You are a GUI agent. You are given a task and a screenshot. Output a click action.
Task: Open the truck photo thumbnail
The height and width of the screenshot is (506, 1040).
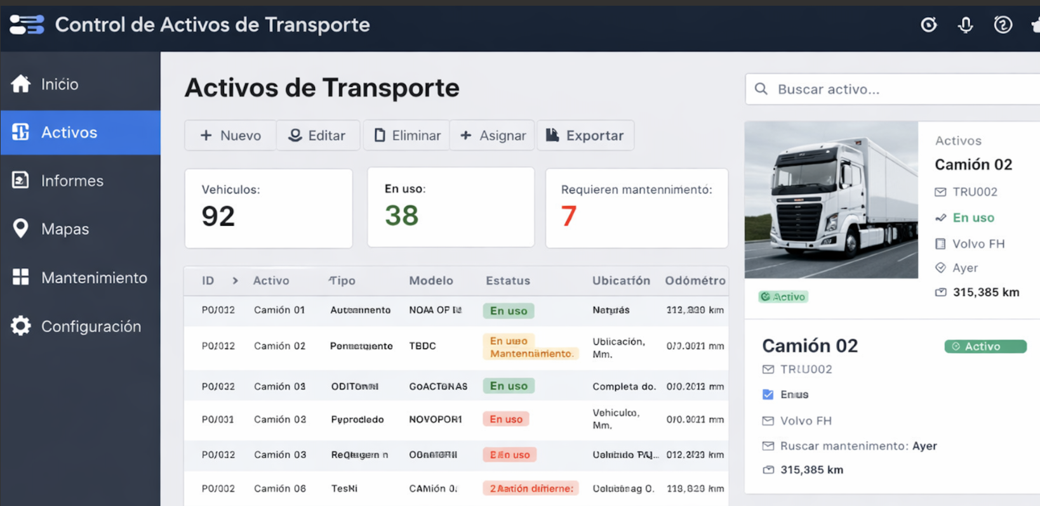(831, 200)
